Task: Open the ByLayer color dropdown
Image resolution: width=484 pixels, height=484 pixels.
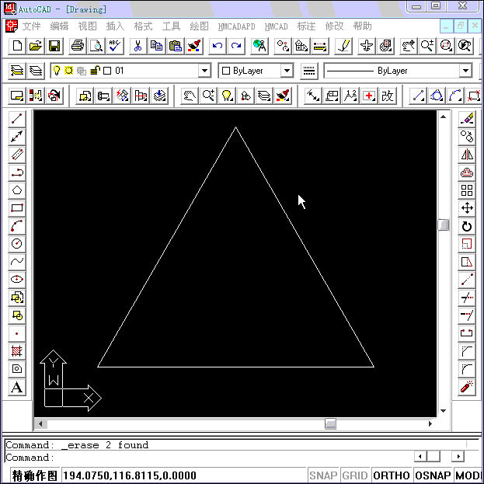Action: pyautogui.click(x=287, y=71)
